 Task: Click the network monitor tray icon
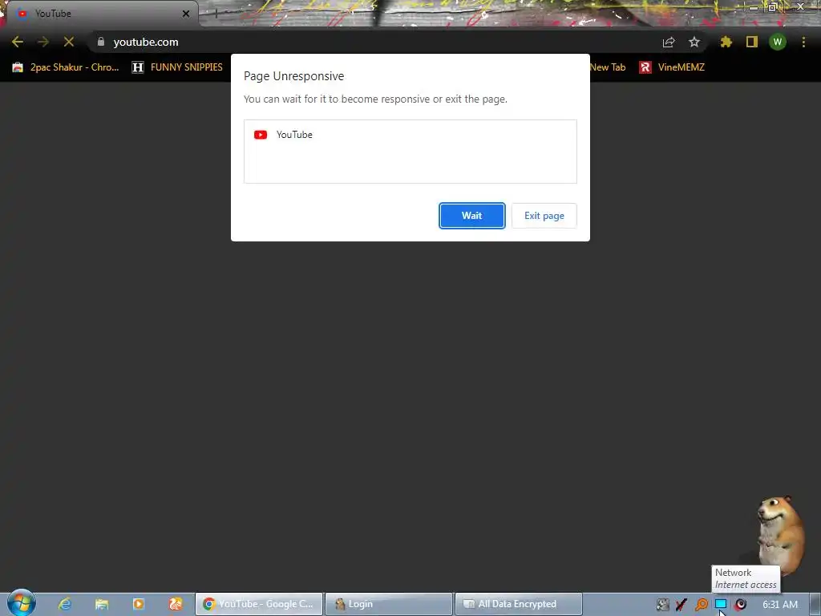721,605
